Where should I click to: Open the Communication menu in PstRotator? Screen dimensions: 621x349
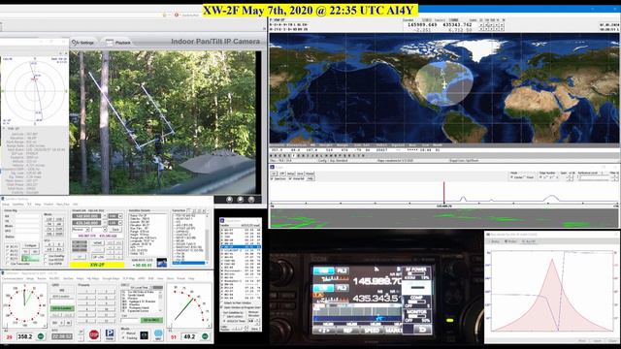13,278
